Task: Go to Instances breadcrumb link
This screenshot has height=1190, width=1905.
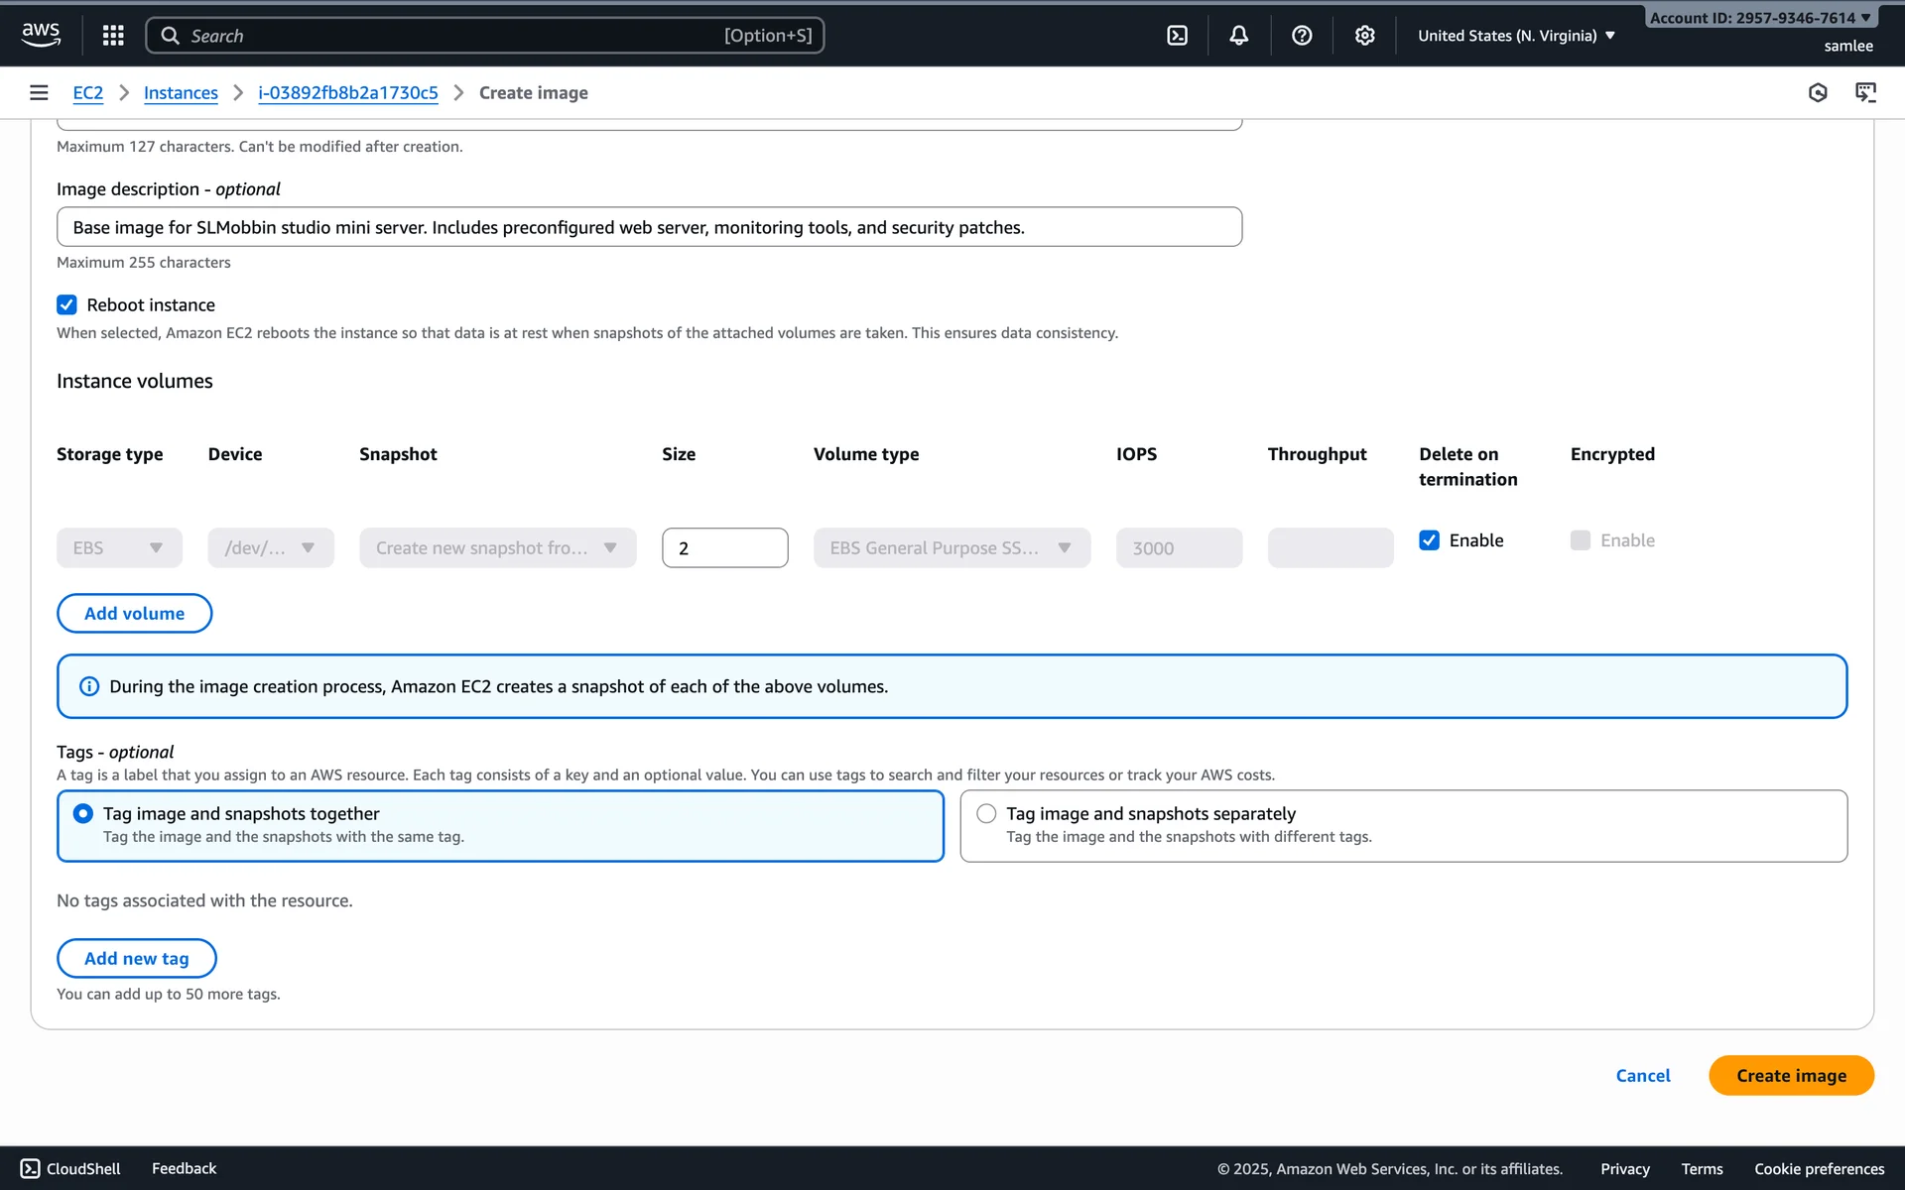Action: tap(181, 92)
